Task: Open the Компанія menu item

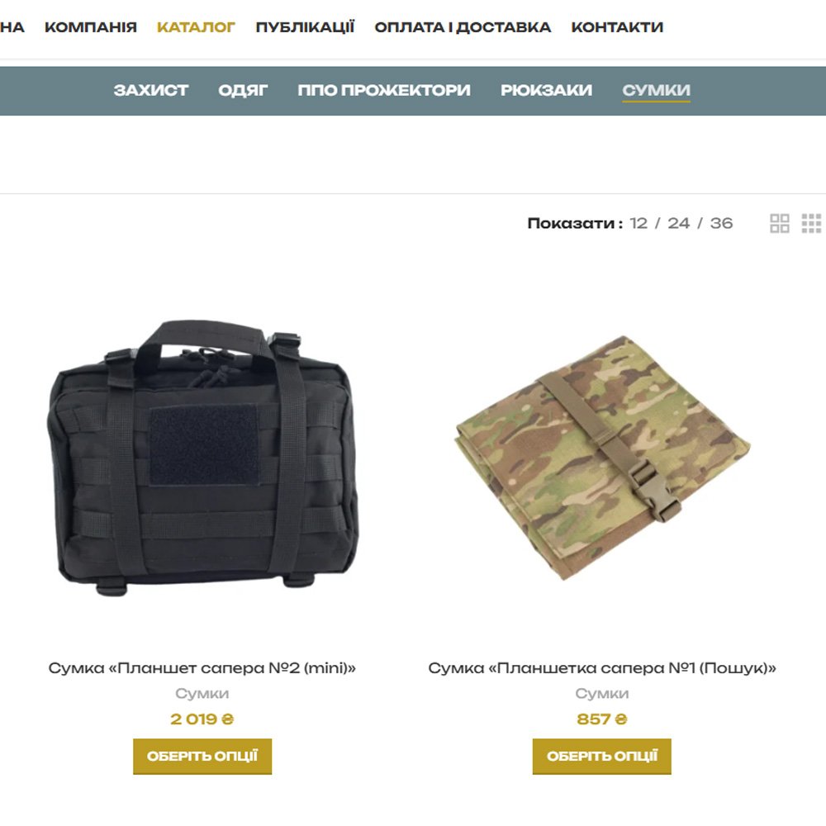Action: pyautogui.click(x=91, y=27)
